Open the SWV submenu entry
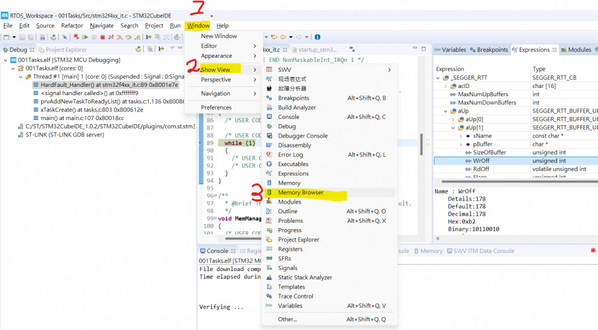Image resolution: width=598 pixels, height=330 pixels. 330,69
